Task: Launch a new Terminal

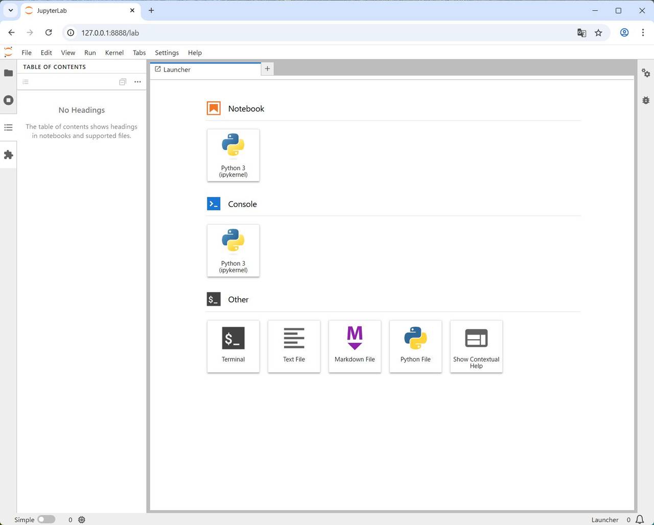Action: 233,346
